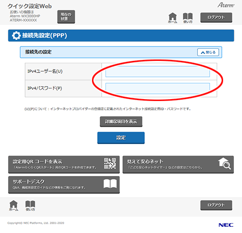Open the 使い方 book icon in header

point(188,18)
